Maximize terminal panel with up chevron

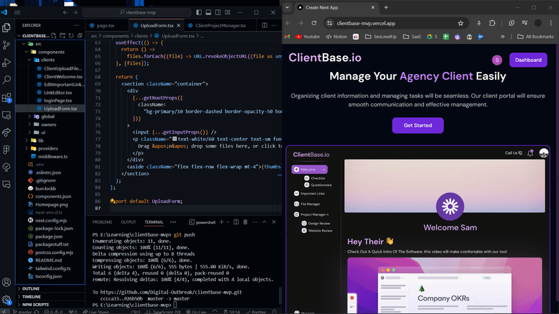click(265, 222)
